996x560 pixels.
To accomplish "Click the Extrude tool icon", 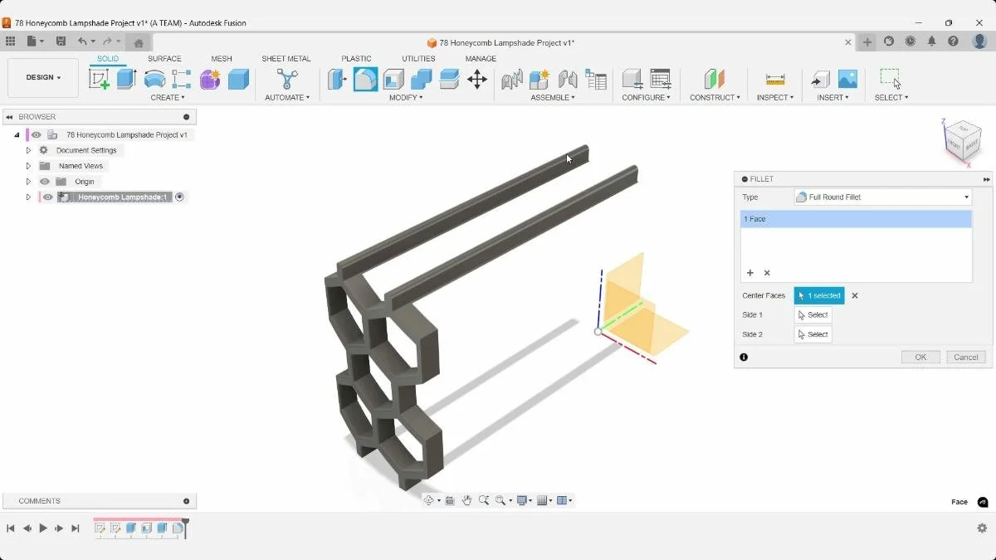I will click(x=126, y=79).
